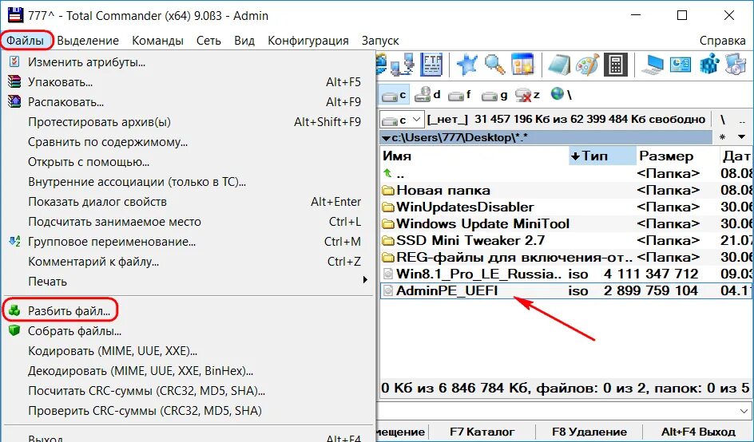This screenshot has width=754, height=442.
Task: Click the thumbnails view toolbar icon
Action: (522, 65)
